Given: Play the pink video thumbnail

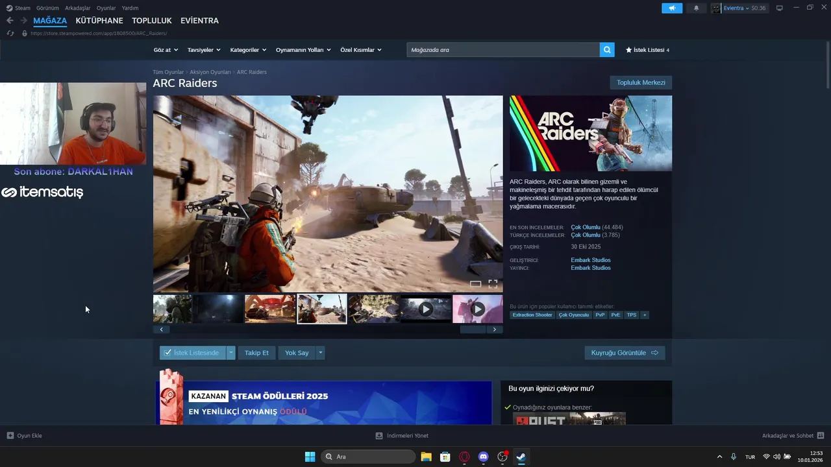Looking at the screenshot, I should [x=477, y=309].
